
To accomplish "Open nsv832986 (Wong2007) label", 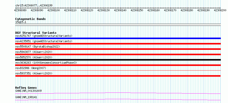I will point(31,68).
